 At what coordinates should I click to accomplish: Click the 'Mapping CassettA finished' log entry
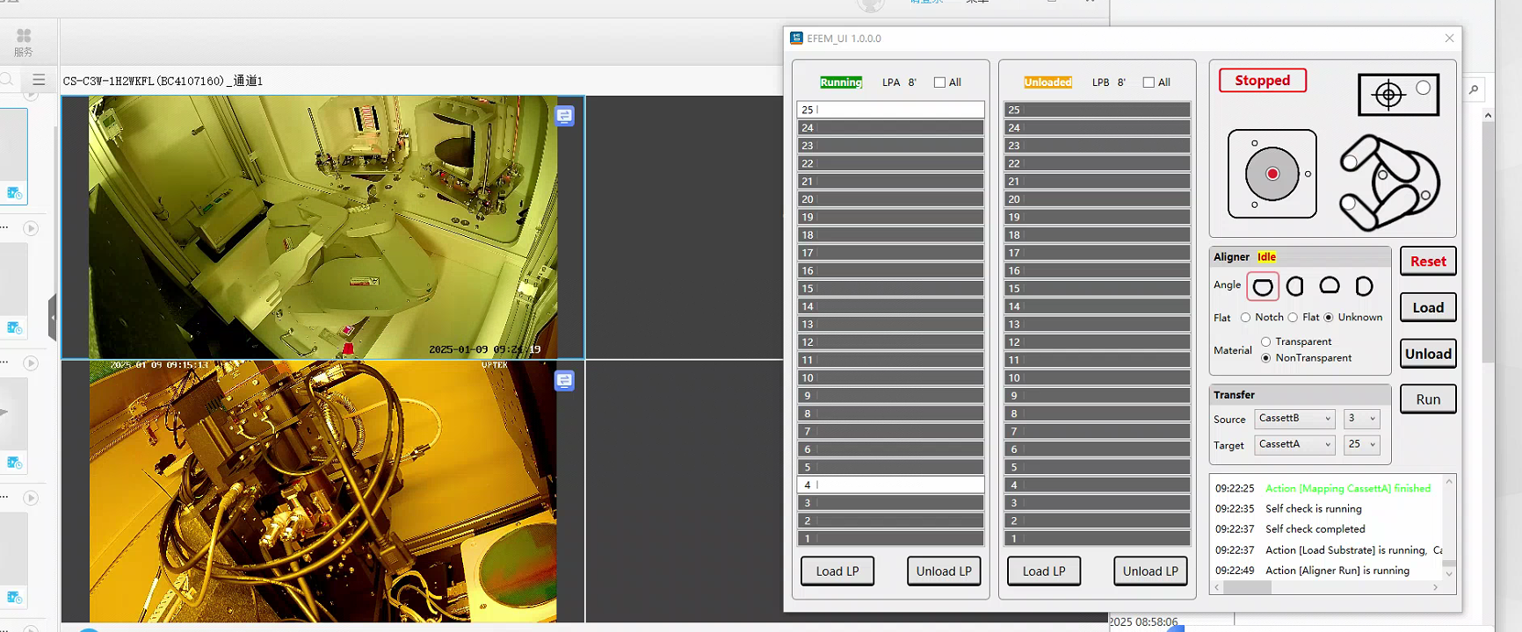click(x=1348, y=488)
